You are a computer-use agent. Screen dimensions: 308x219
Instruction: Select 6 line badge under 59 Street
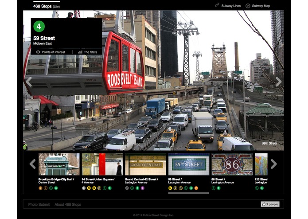pyautogui.click(x=191, y=188)
